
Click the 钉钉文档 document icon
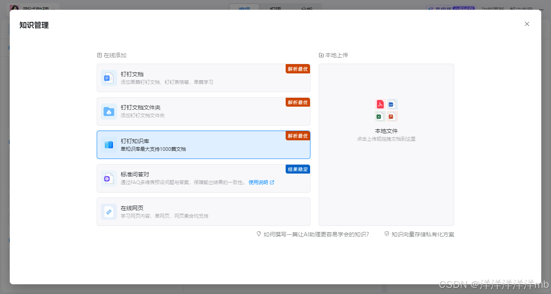pos(109,78)
